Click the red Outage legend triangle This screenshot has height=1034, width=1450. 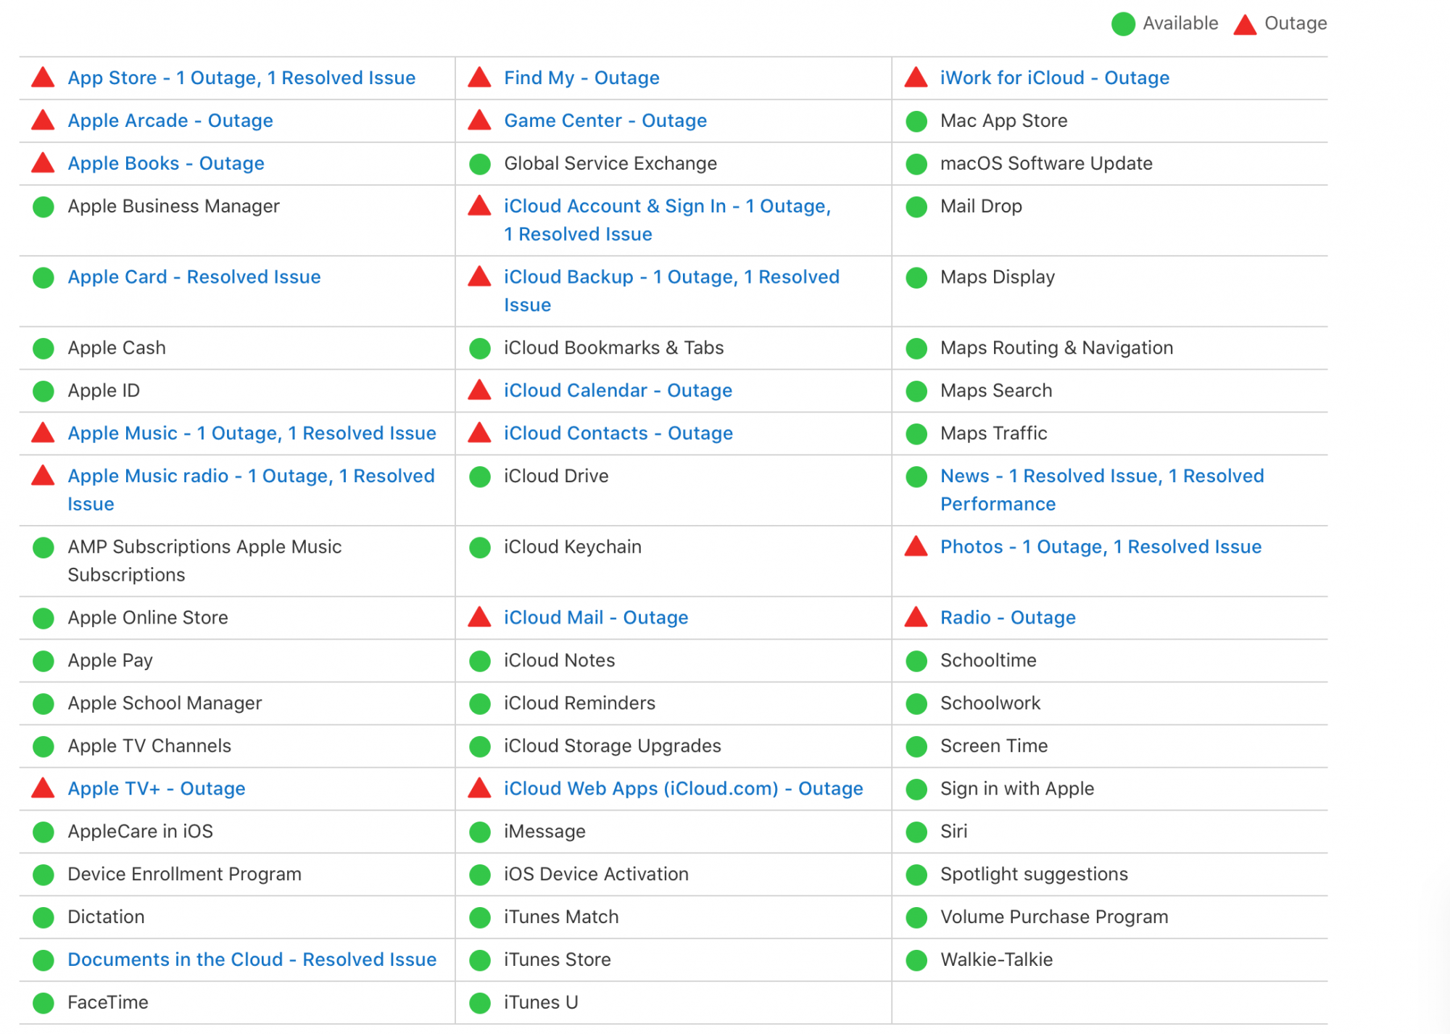(x=1245, y=25)
